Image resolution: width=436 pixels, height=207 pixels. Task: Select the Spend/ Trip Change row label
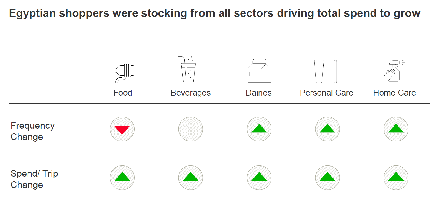[x=34, y=179]
